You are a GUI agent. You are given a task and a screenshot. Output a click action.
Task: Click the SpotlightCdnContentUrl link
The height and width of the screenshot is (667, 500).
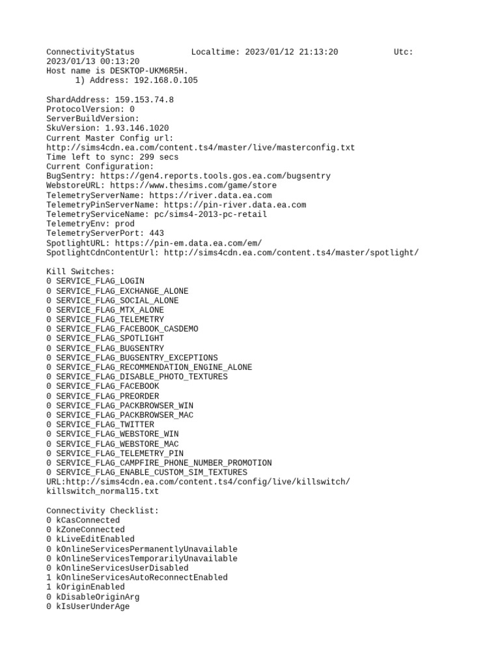point(291,253)
